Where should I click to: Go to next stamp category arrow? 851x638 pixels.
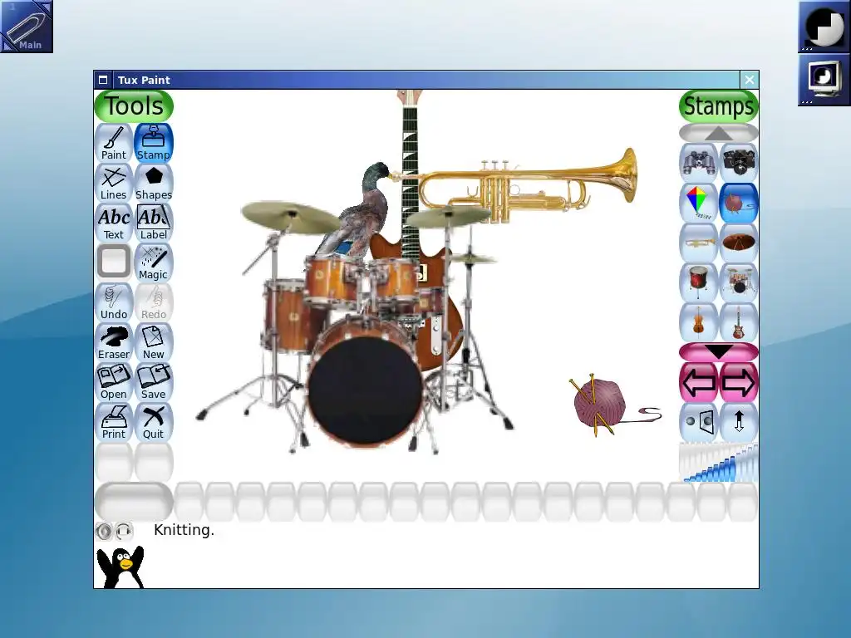pos(739,382)
